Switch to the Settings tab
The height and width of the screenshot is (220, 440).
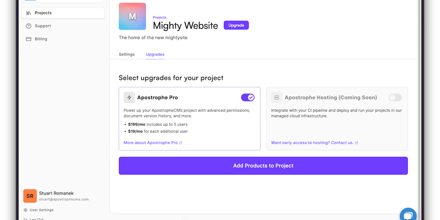127,55
